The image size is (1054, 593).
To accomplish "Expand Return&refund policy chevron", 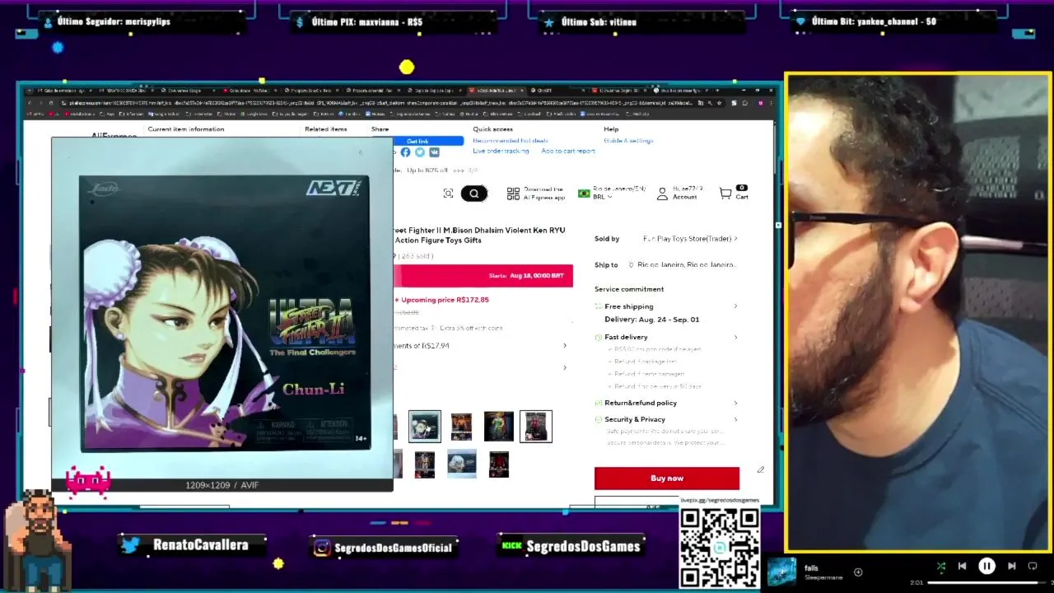I will coord(735,403).
